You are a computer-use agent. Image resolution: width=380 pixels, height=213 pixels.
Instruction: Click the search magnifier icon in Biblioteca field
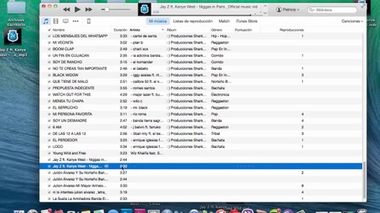point(312,10)
